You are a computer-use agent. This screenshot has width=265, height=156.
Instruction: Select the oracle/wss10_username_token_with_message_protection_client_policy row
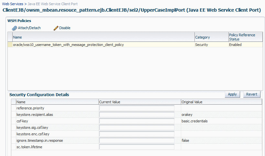135,45
